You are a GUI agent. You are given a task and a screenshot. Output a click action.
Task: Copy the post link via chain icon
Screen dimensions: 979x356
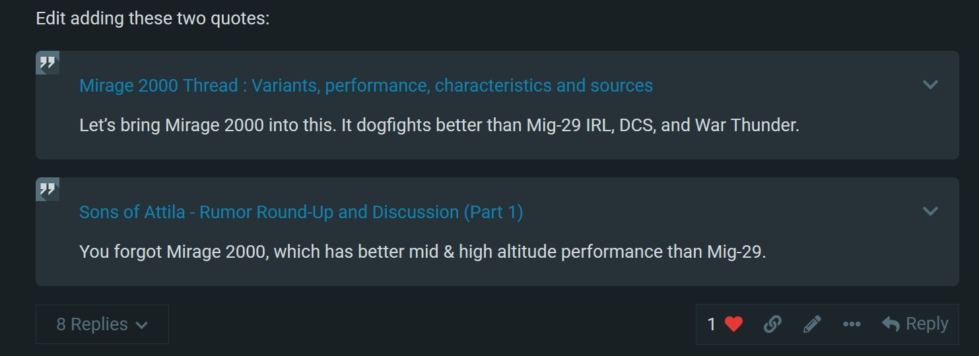(x=772, y=324)
